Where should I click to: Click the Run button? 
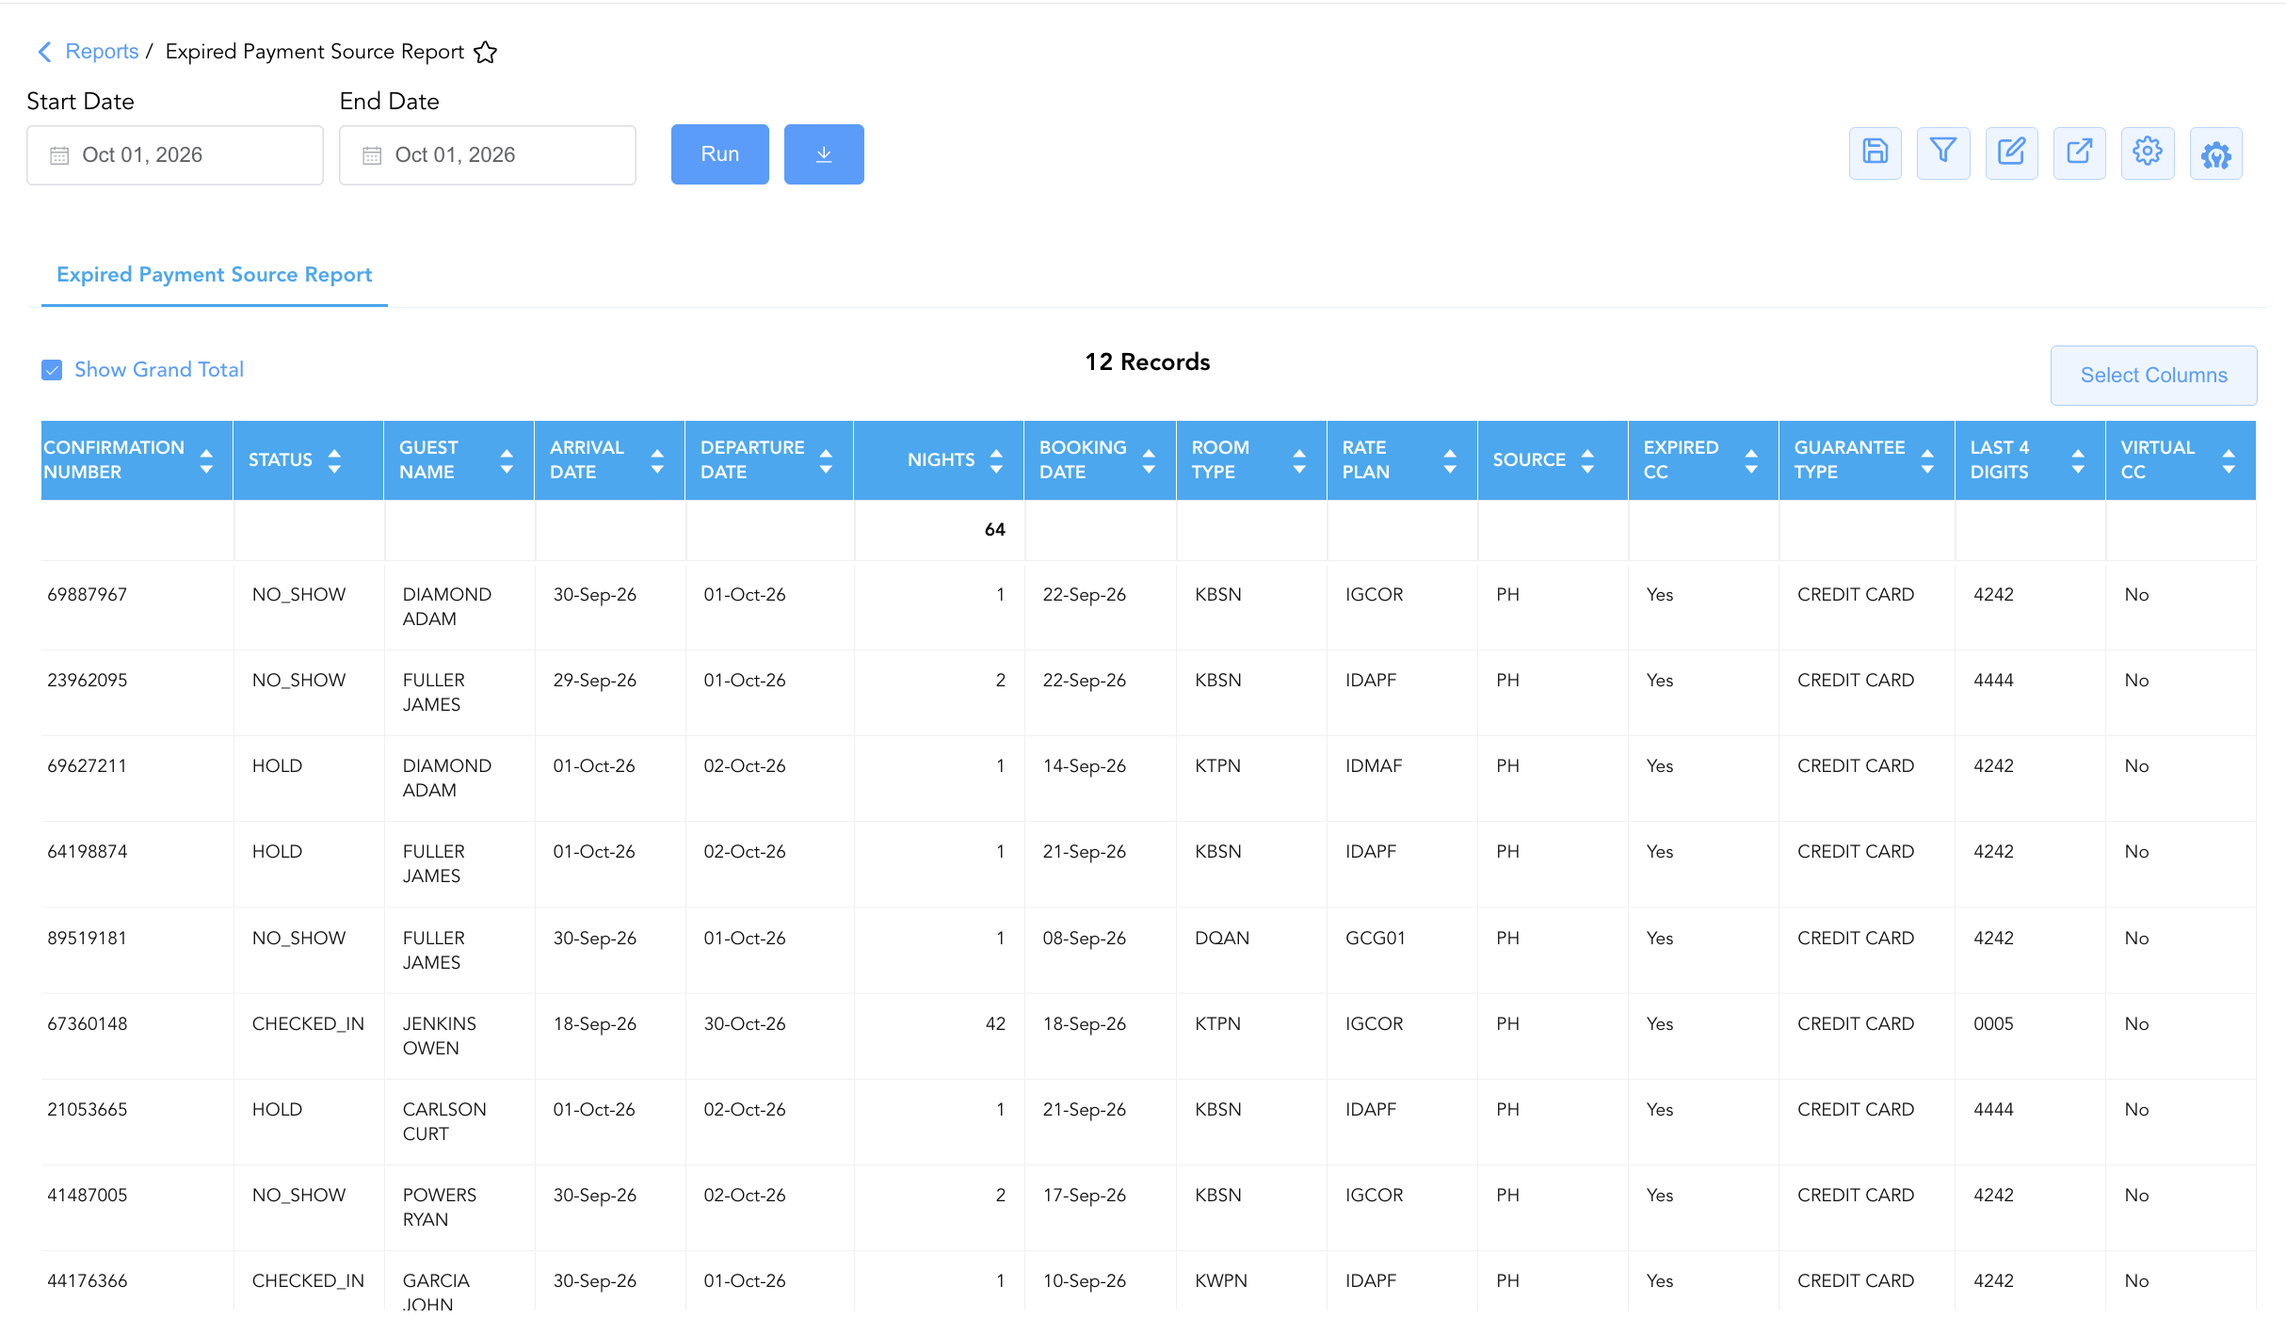coord(720,154)
